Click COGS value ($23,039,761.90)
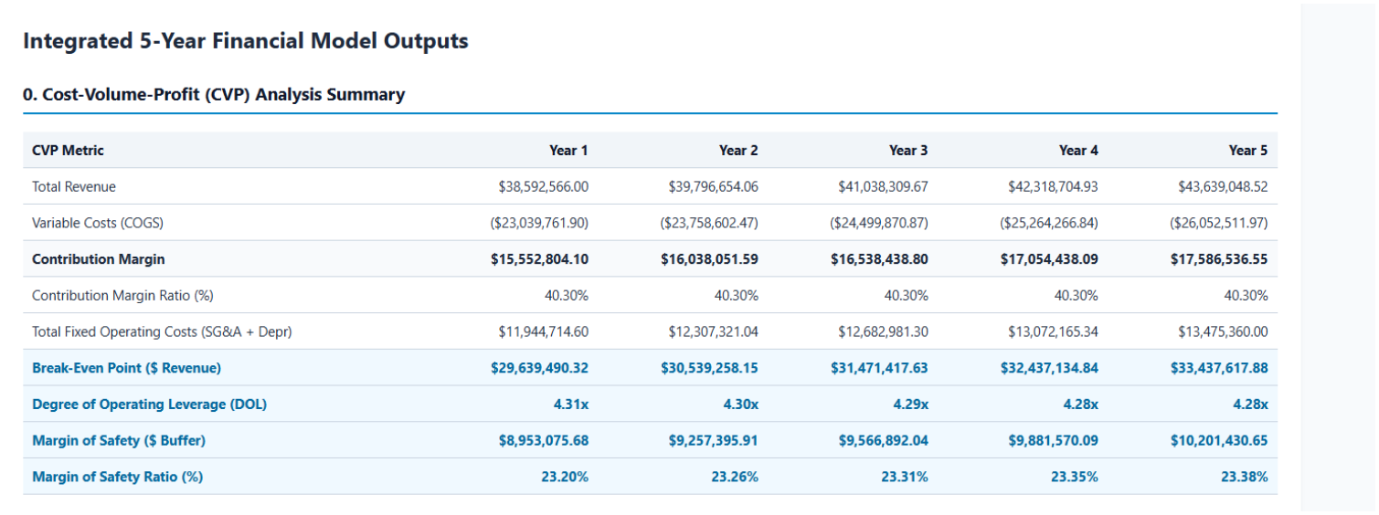 (x=539, y=223)
